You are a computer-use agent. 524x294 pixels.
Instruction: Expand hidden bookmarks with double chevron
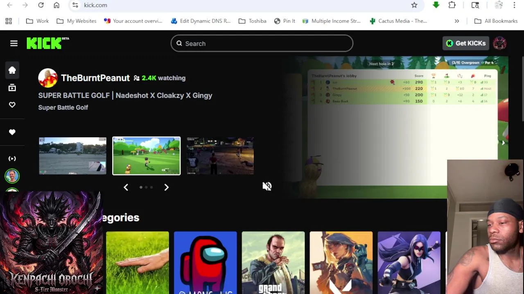coord(457,21)
